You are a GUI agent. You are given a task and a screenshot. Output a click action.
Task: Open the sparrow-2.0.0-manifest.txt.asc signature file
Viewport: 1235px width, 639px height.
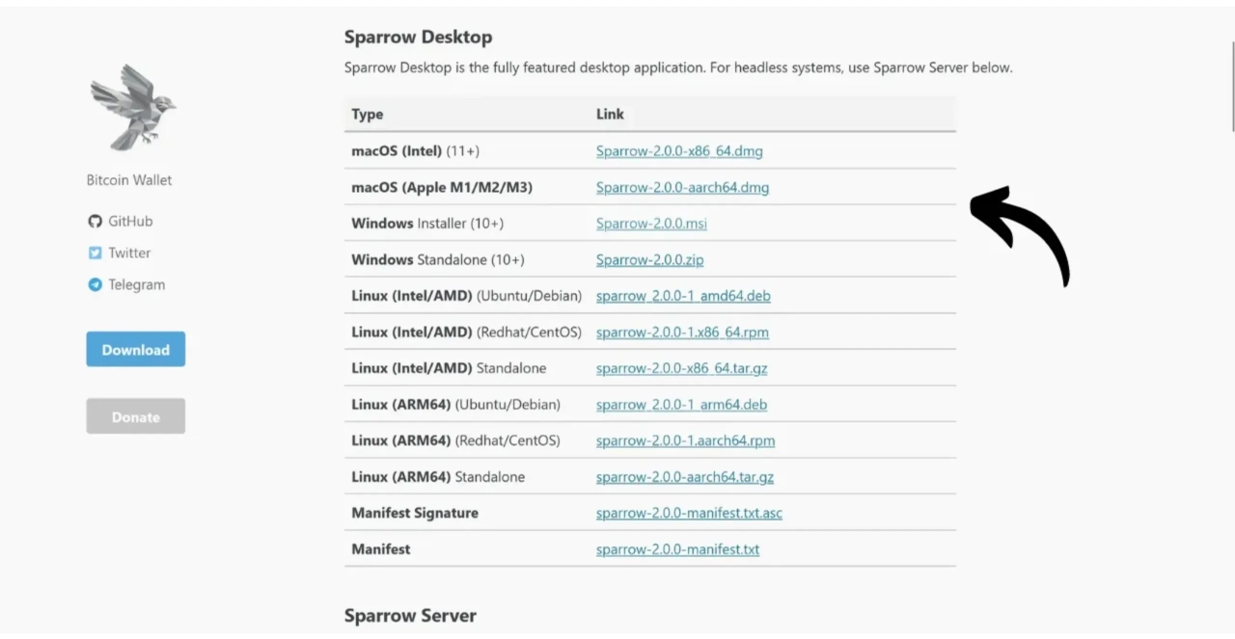point(689,514)
